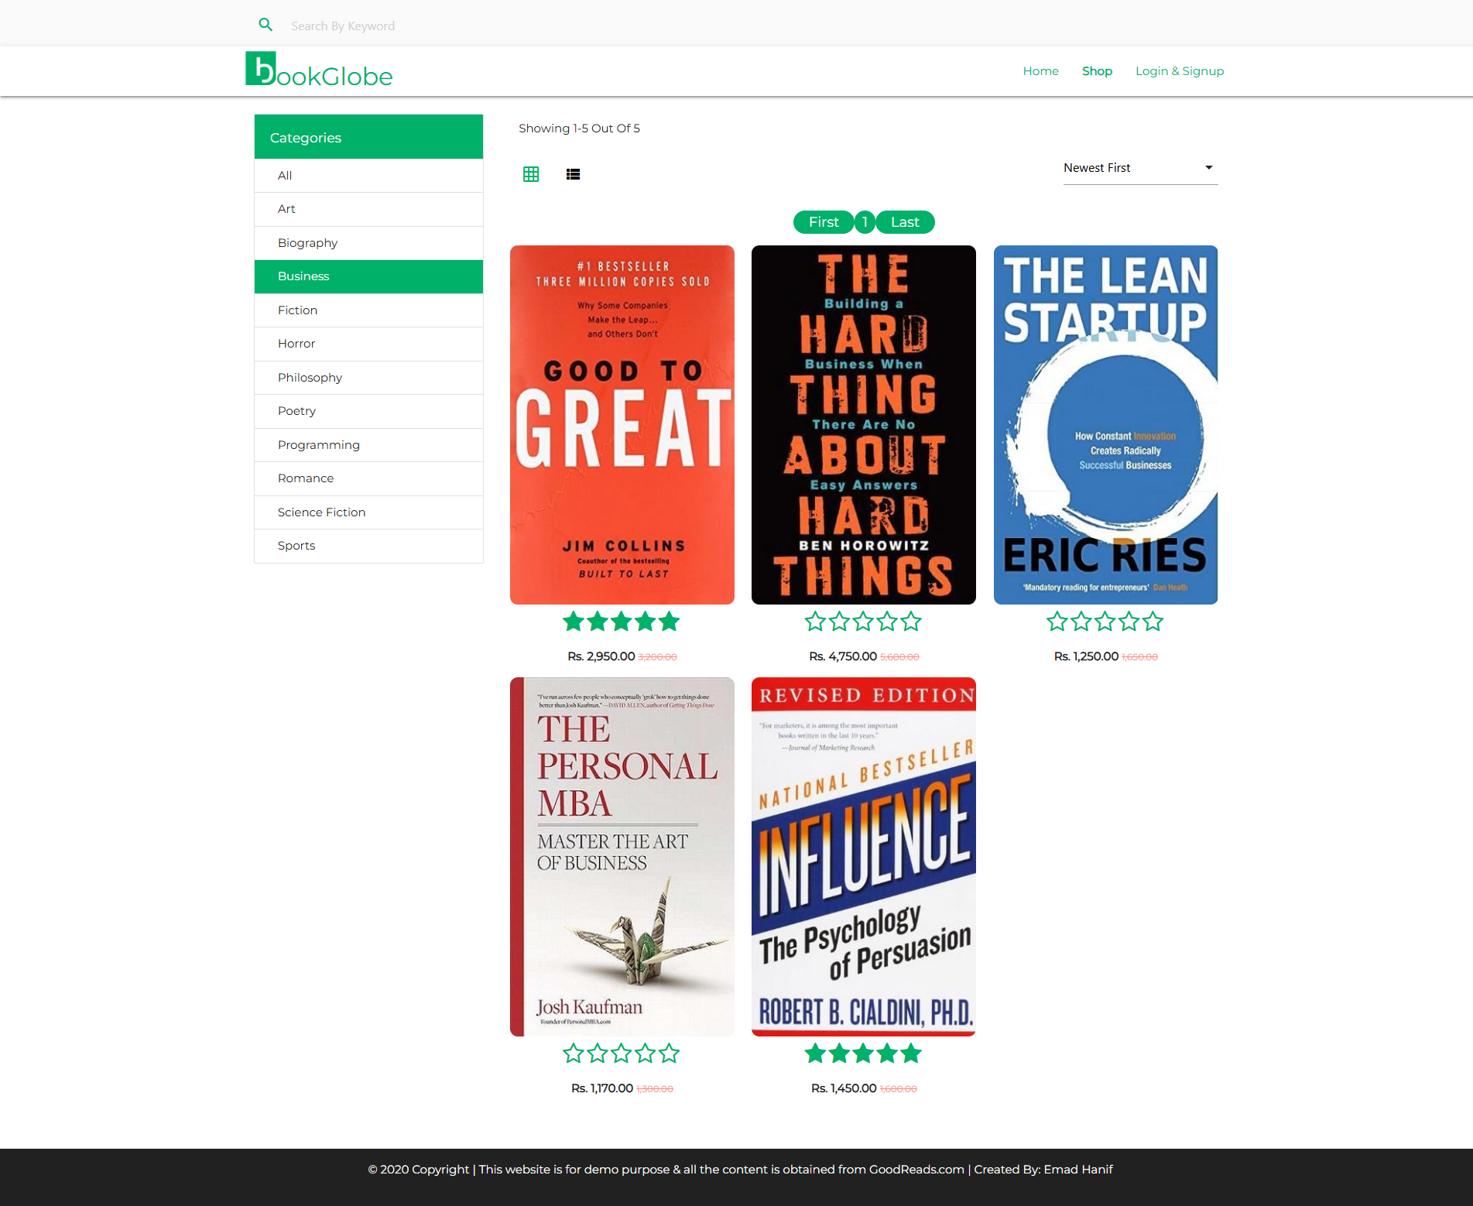Screen dimensions: 1473x1206
Task: Click the Login & Signup link
Action: point(1179,70)
